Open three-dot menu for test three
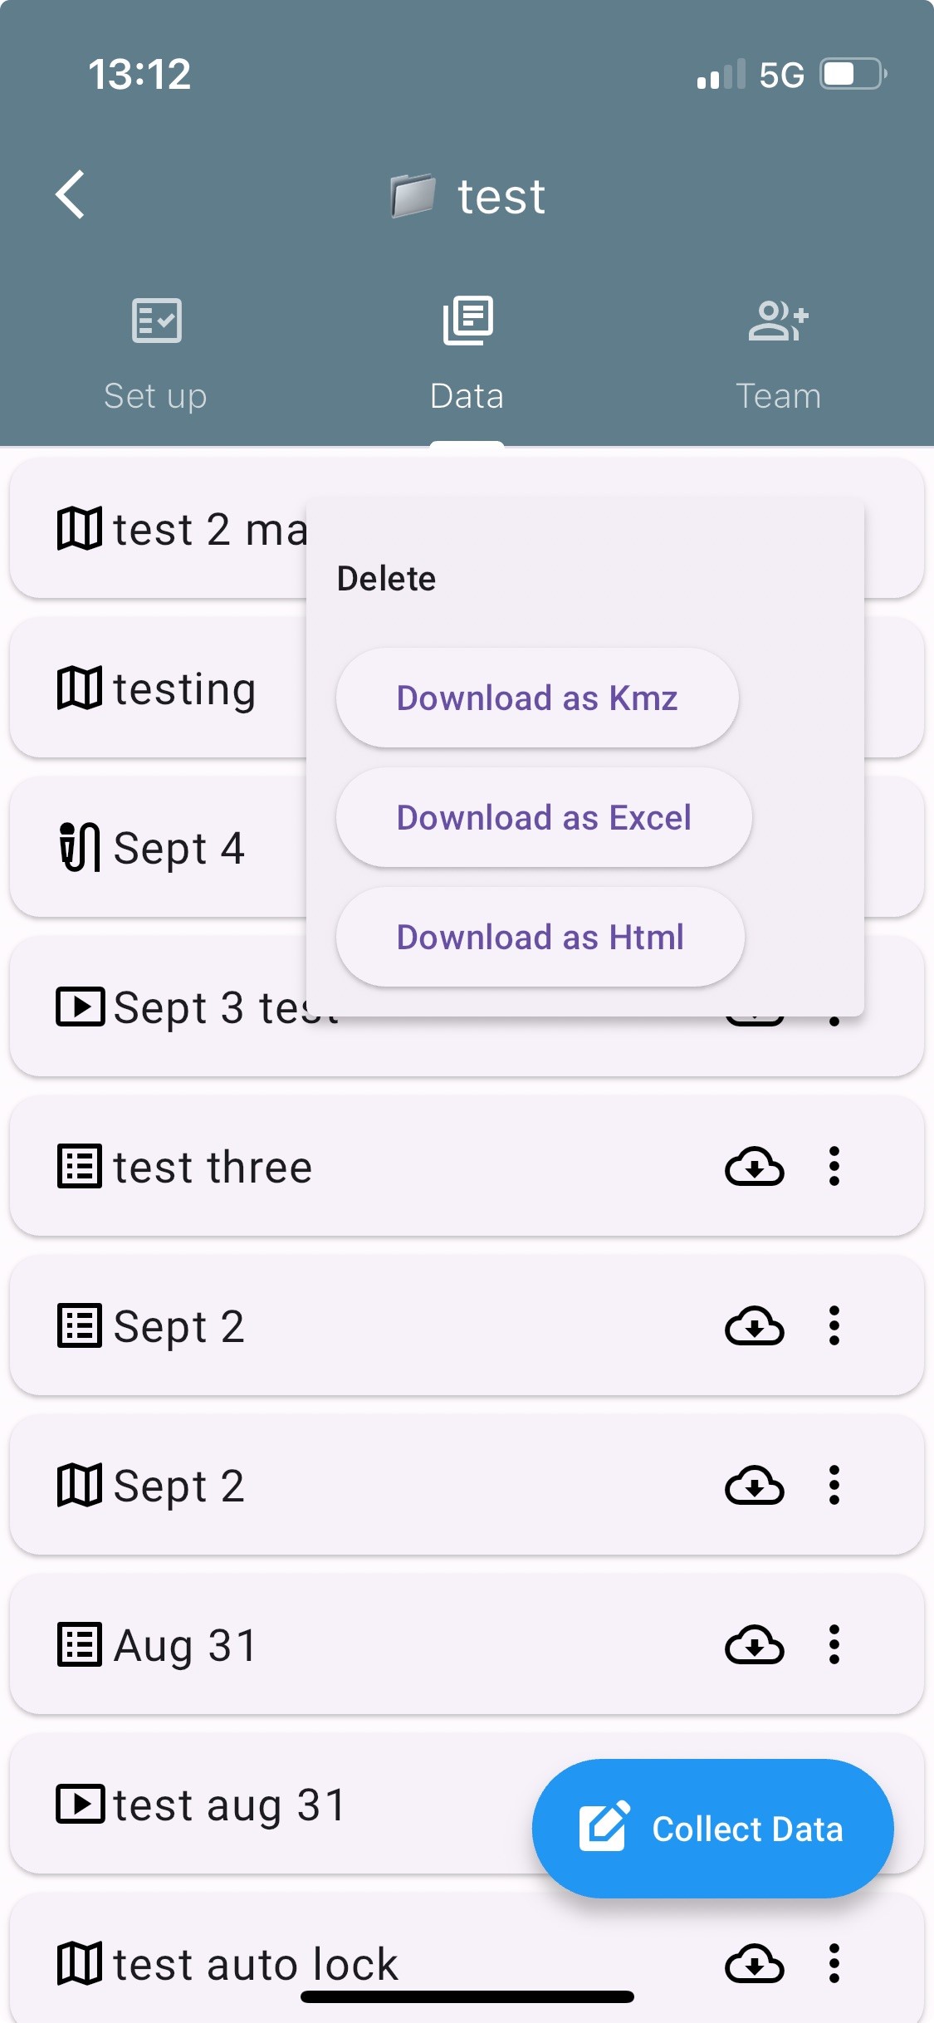 coord(834,1167)
